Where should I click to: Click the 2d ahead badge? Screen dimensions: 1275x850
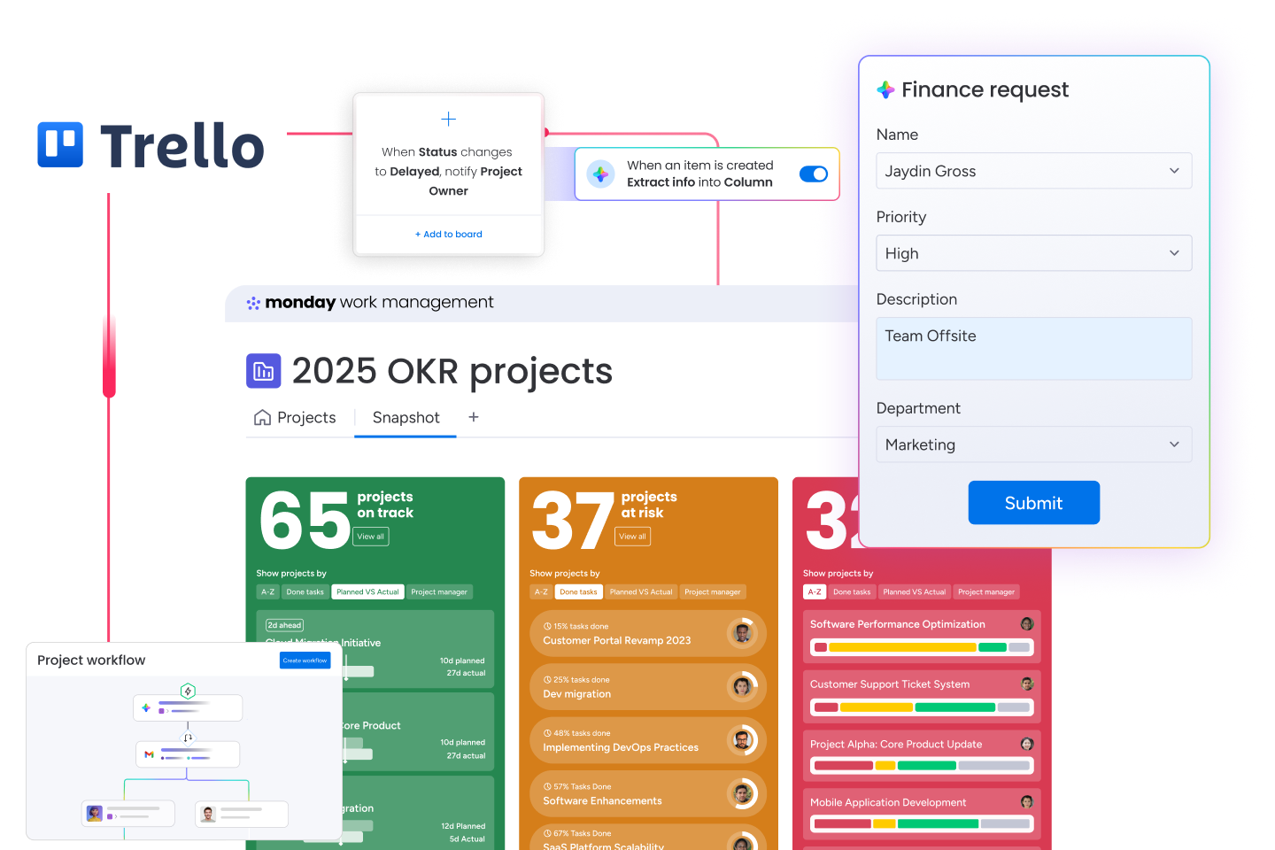pos(284,625)
